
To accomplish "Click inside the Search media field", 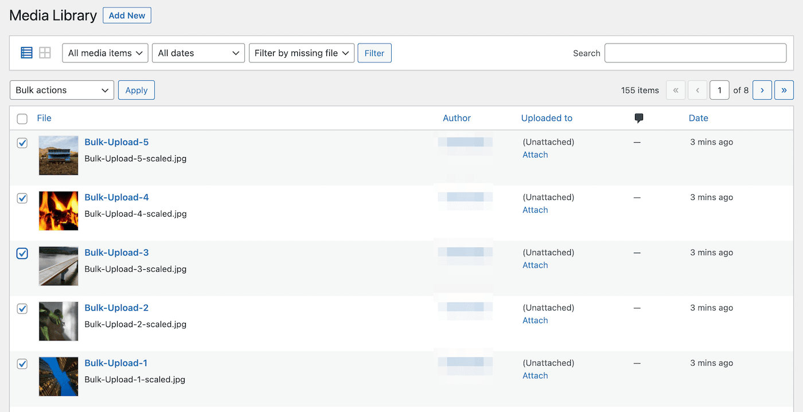I will click(x=695, y=53).
